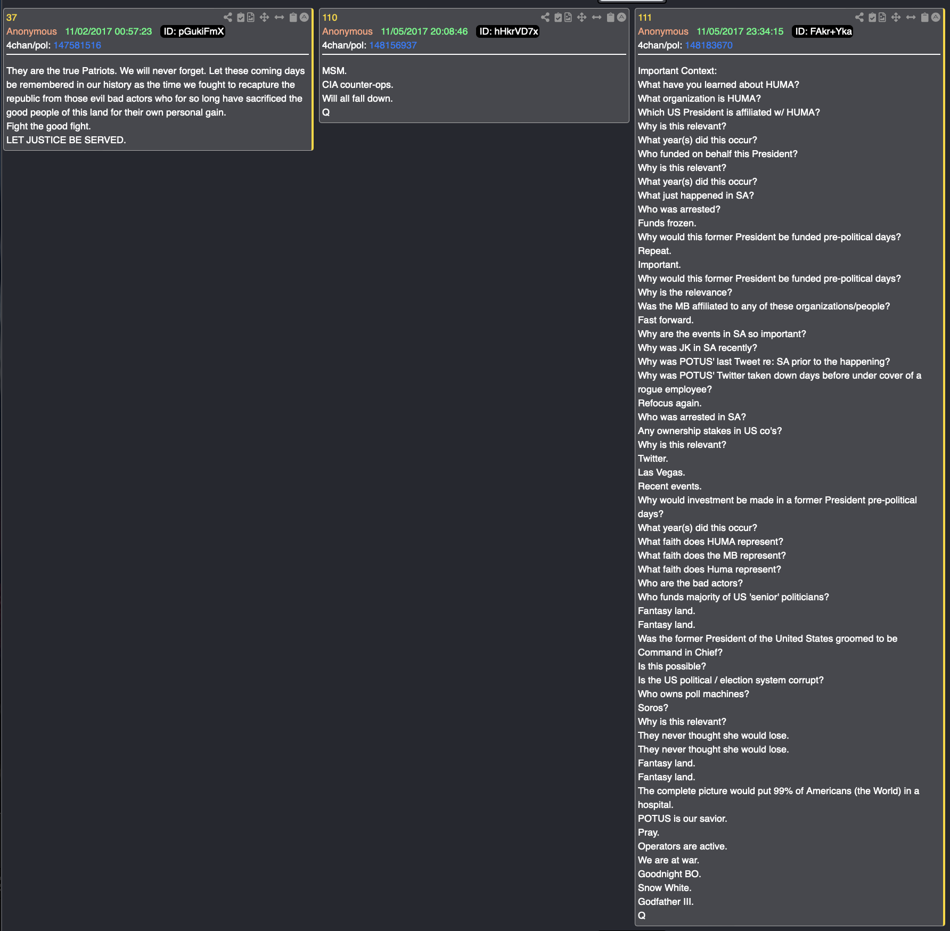Click the ID: hHkrVD7x badge
Image resolution: width=950 pixels, height=931 pixels.
(508, 31)
